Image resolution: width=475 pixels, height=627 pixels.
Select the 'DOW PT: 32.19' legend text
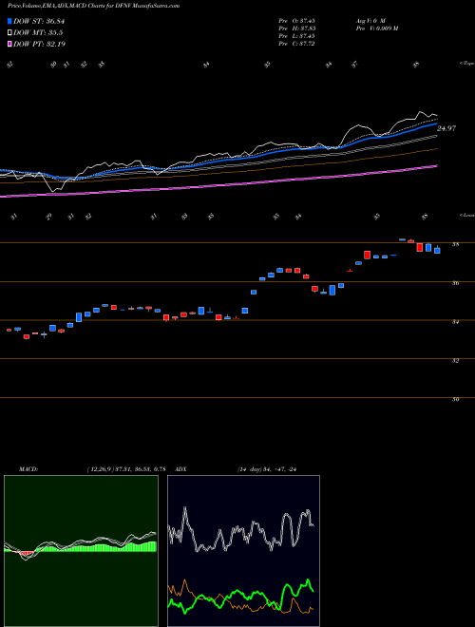pos(39,44)
